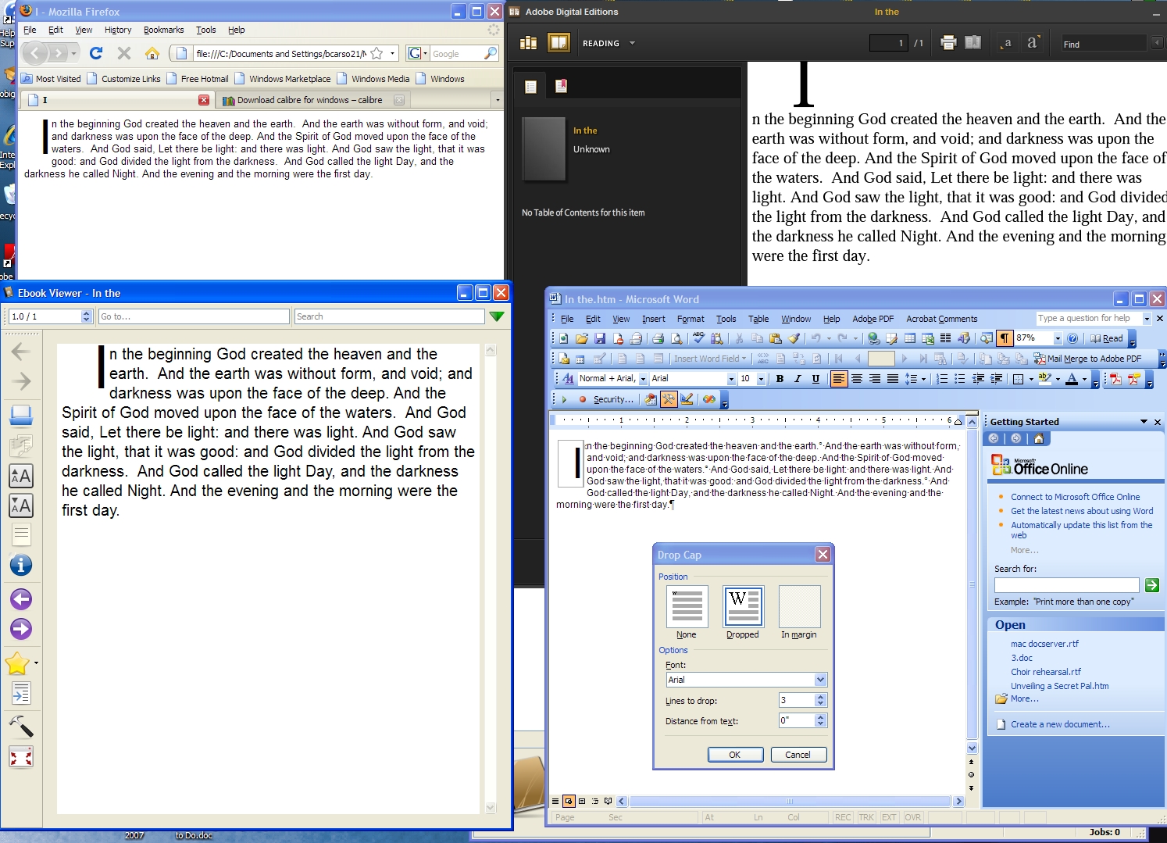
Task: Increase text size in Adobe Digital Editions
Action: point(1033,43)
